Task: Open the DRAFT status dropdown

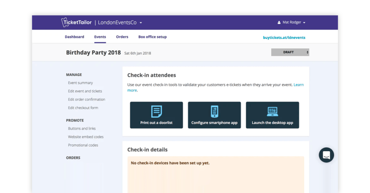Action: (290, 52)
